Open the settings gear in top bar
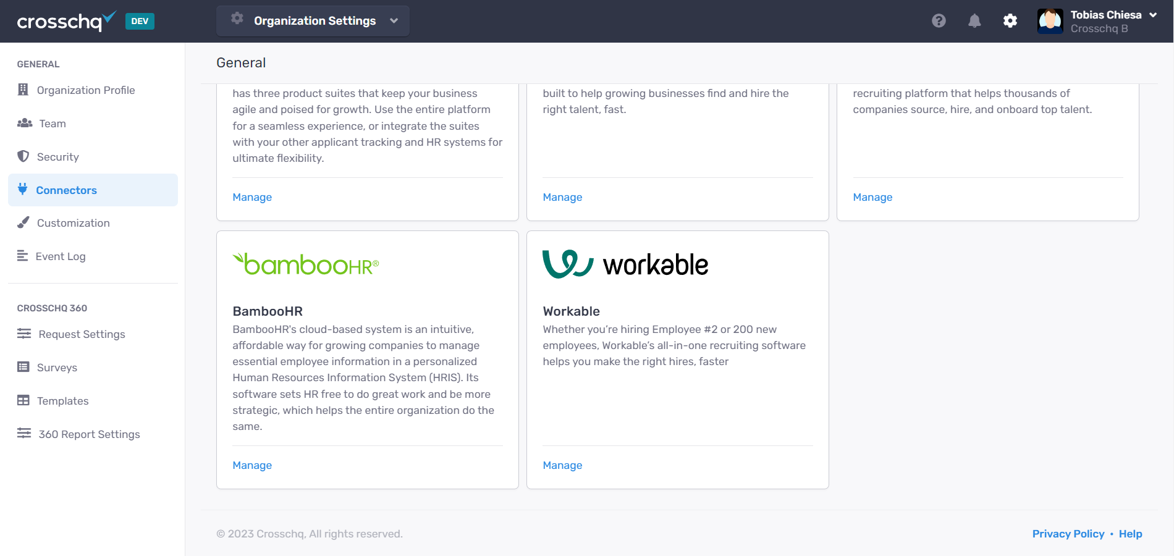The width and height of the screenshot is (1174, 556). [1010, 21]
